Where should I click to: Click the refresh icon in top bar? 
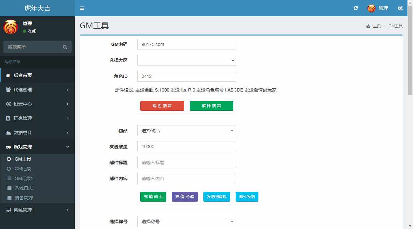(x=356, y=8)
